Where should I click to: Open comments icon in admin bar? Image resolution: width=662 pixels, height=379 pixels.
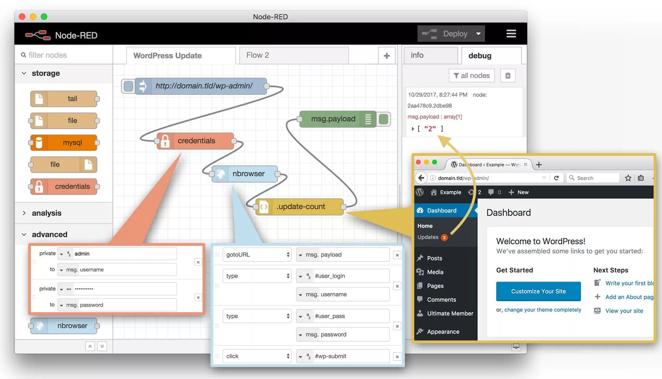(x=494, y=192)
